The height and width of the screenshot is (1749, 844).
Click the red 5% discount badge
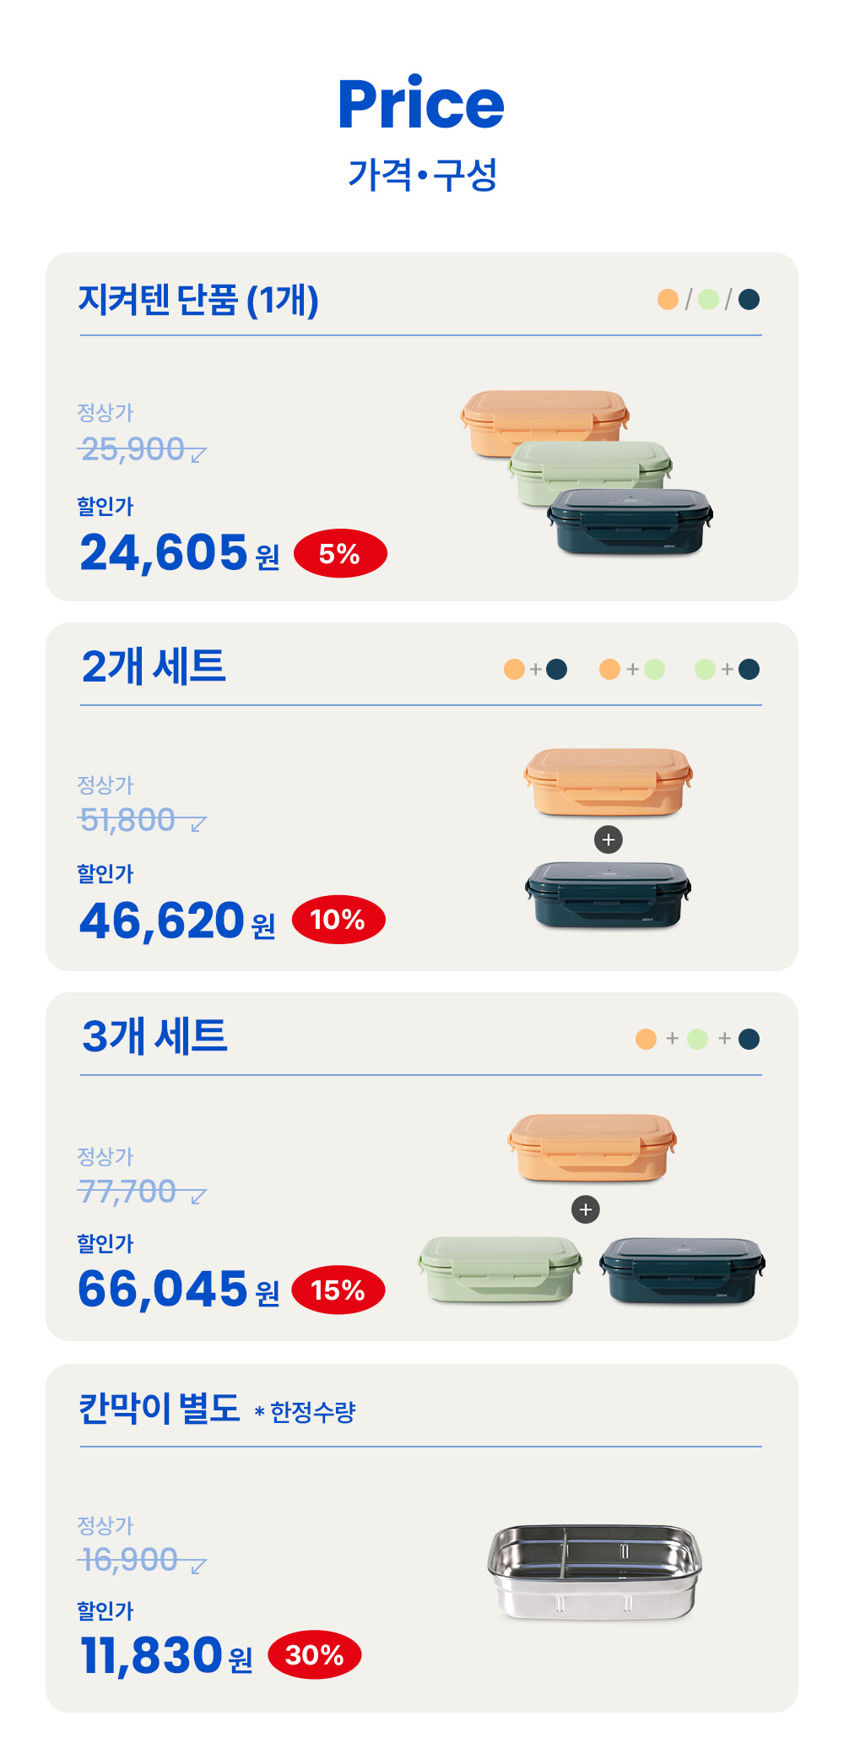tap(340, 554)
